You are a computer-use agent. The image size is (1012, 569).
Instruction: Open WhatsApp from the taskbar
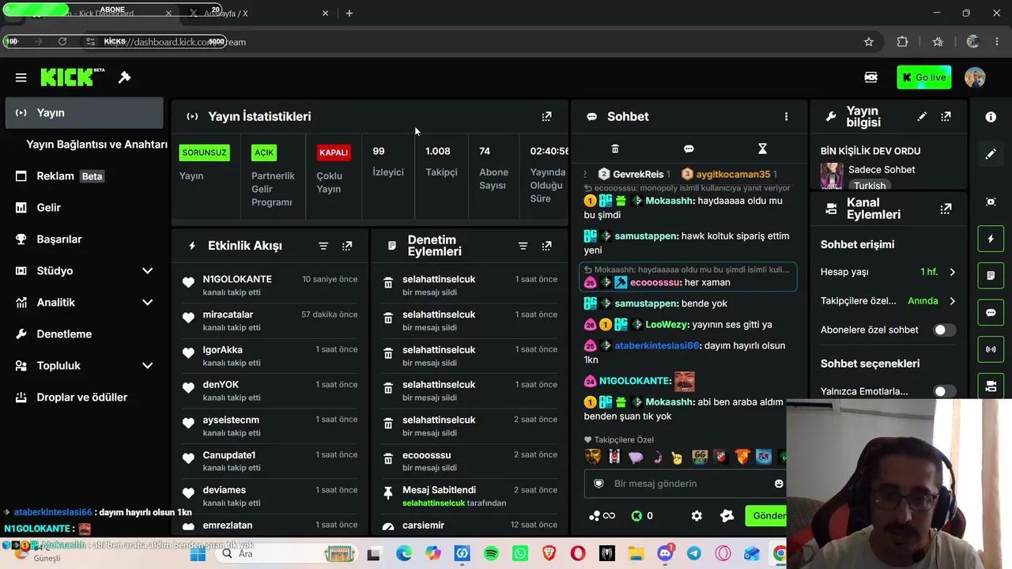point(520,554)
